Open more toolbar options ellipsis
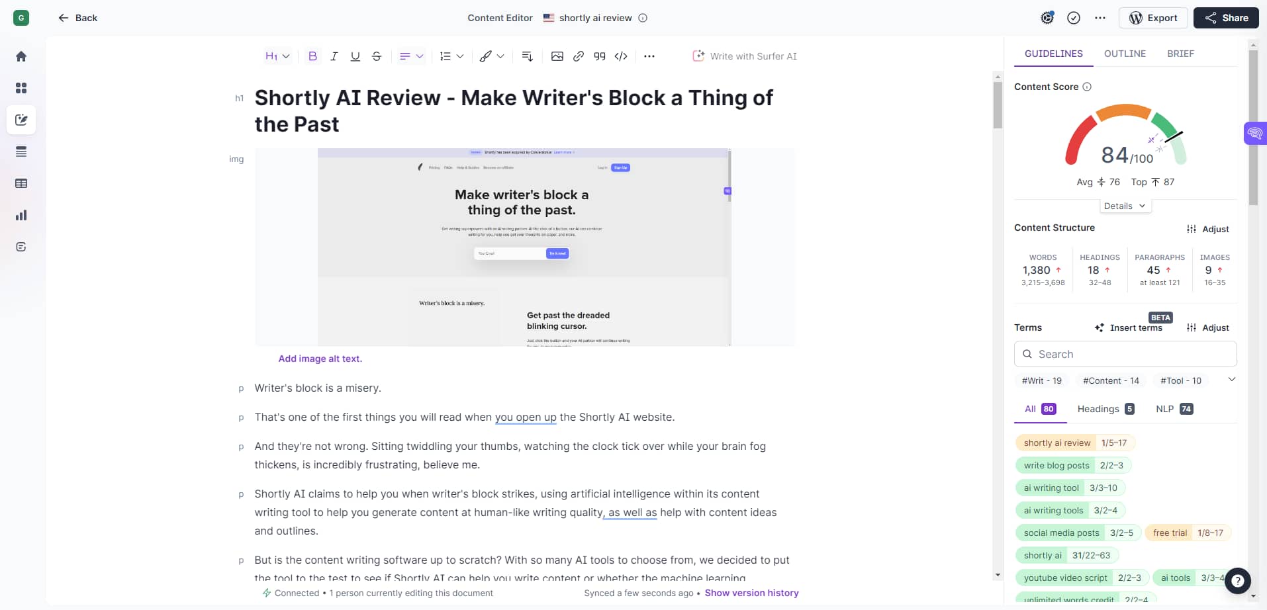Viewport: 1267px width, 610px height. point(649,56)
